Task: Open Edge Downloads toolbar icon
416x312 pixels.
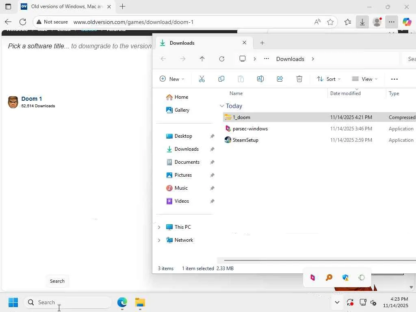Action: coord(362,22)
